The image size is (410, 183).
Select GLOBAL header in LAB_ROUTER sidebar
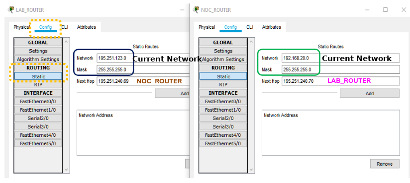pos(38,43)
